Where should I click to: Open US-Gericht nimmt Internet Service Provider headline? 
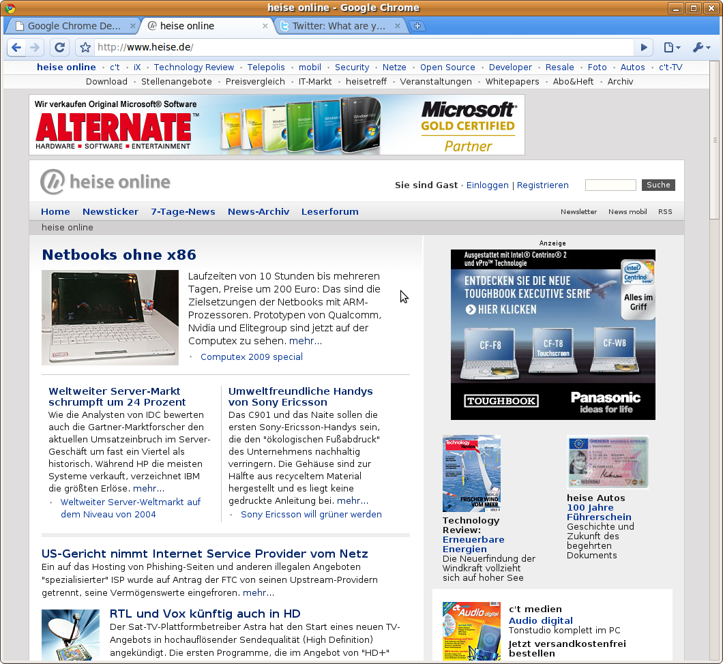205,554
